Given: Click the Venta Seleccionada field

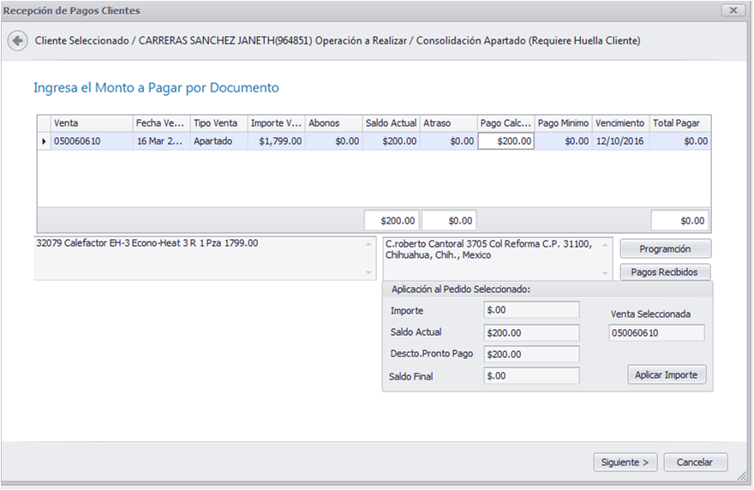Looking at the screenshot, I should click(657, 332).
